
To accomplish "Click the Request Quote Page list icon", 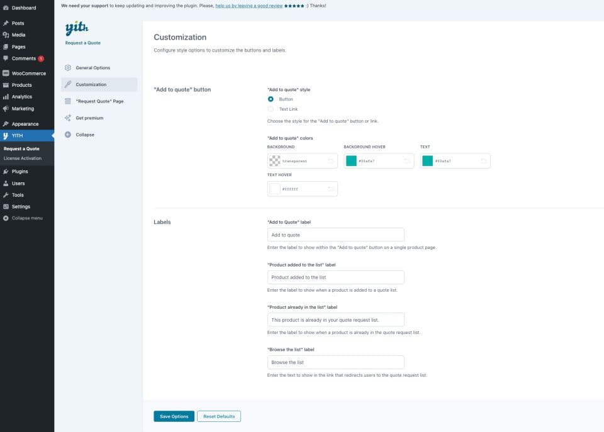I will tap(68, 101).
